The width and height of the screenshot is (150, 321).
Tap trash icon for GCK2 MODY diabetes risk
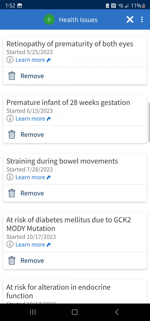coord(12,260)
